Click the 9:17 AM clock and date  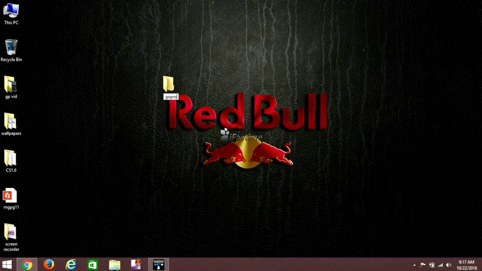point(467,265)
